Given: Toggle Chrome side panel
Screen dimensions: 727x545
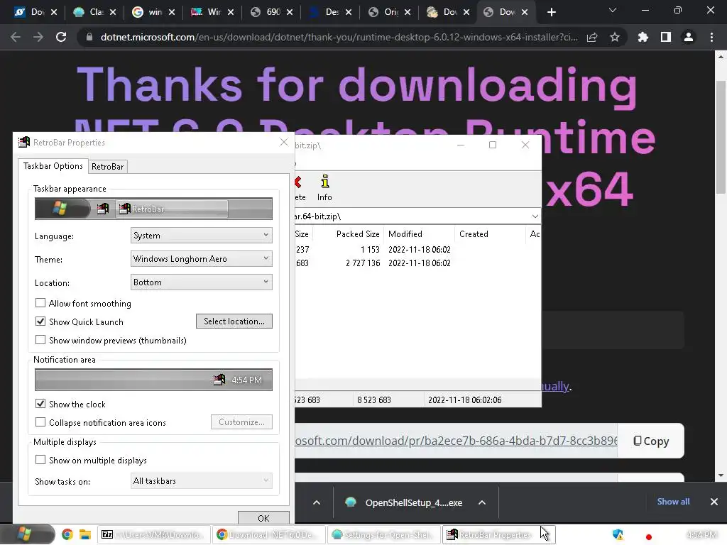Looking at the screenshot, I should [x=666, y=37].
